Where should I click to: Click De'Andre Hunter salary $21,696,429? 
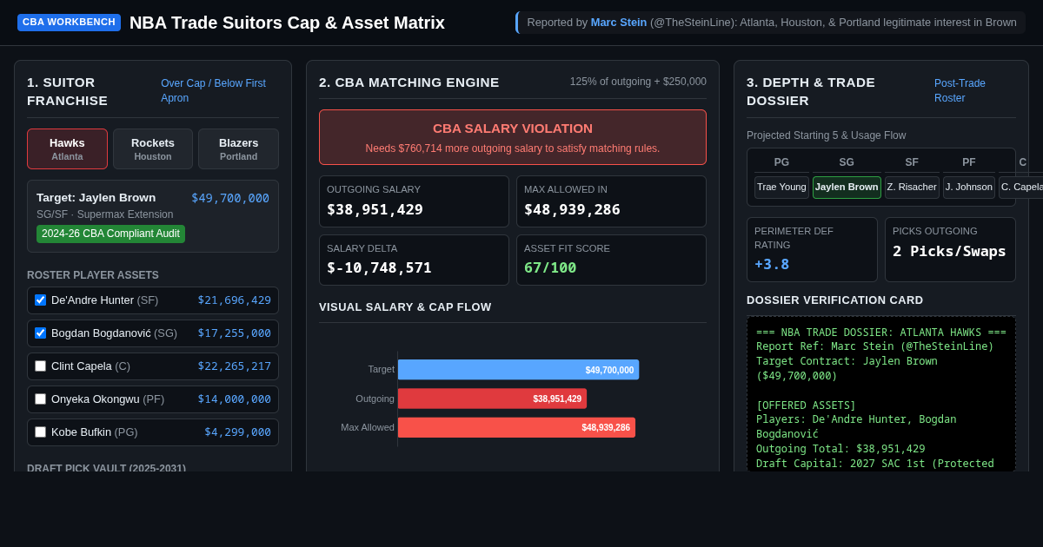pyautogui.click(x=235, y=300)
